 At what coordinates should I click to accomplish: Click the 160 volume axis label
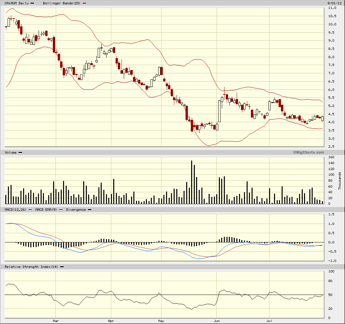pyautogui.click(x=331, y=157)
